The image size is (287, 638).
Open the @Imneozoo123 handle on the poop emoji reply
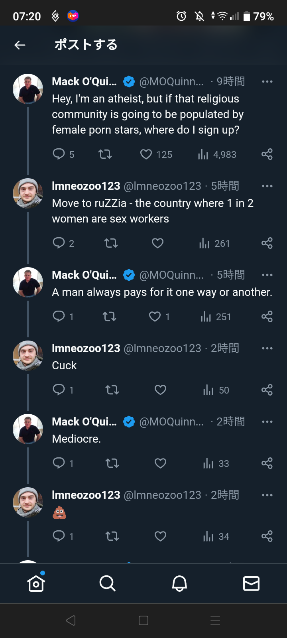click(x=162, y=495)
